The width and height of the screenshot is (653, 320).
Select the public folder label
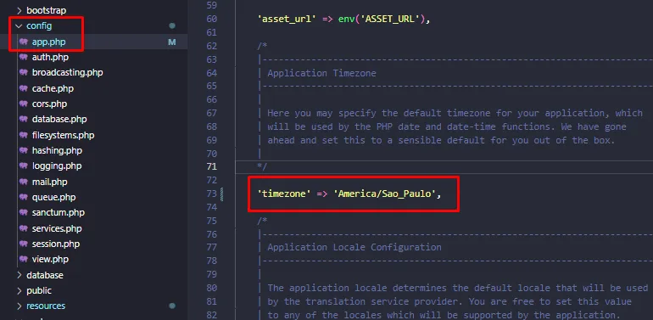39,290
